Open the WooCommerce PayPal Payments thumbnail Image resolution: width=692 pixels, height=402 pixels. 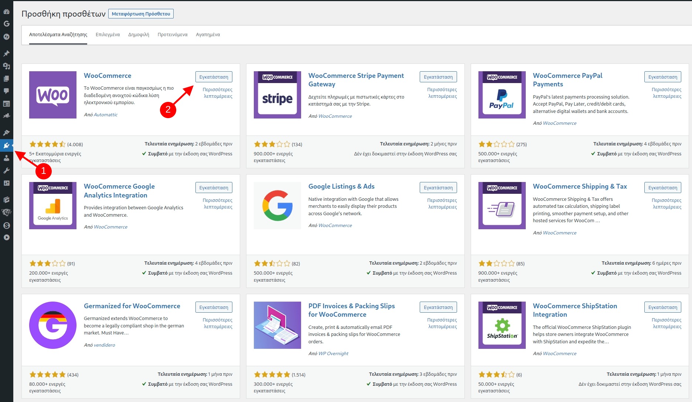click(x=501, y=95)
